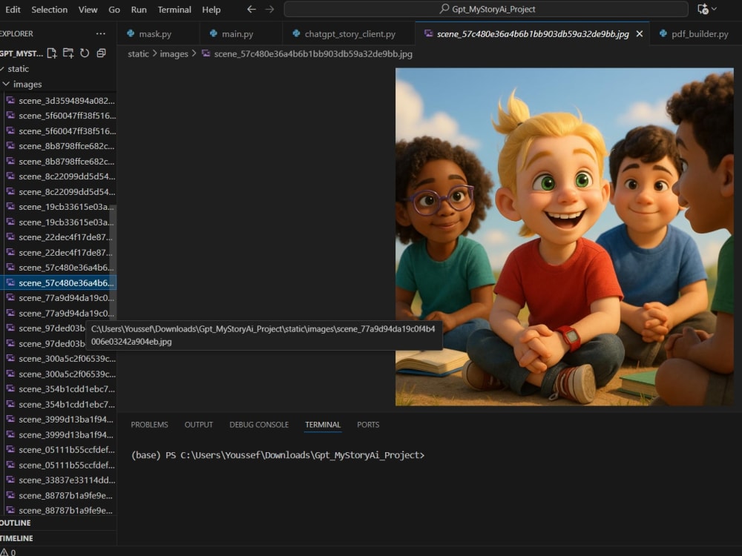Viewport: 742px width, 556px height.
Task: Click the Python icon on main.py tab
Action: click(214, 33)
